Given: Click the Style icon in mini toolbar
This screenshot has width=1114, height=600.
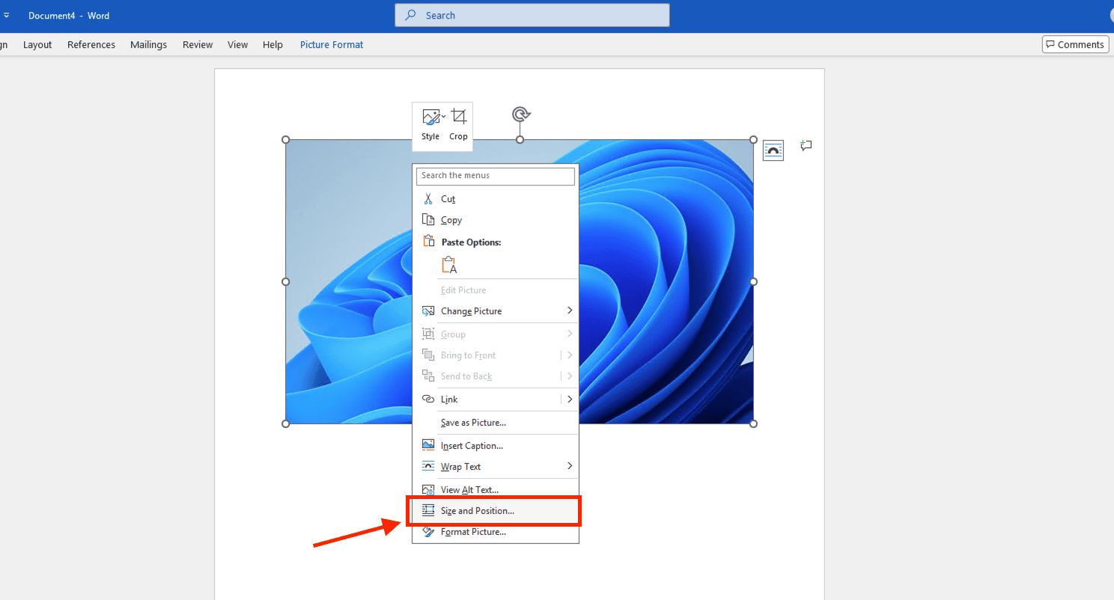Looking at the screenshot, I should point(430,117).
